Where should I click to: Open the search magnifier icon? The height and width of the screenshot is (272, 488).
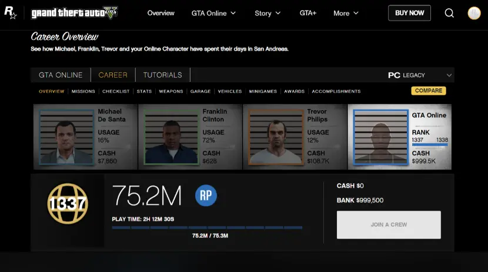449,13
